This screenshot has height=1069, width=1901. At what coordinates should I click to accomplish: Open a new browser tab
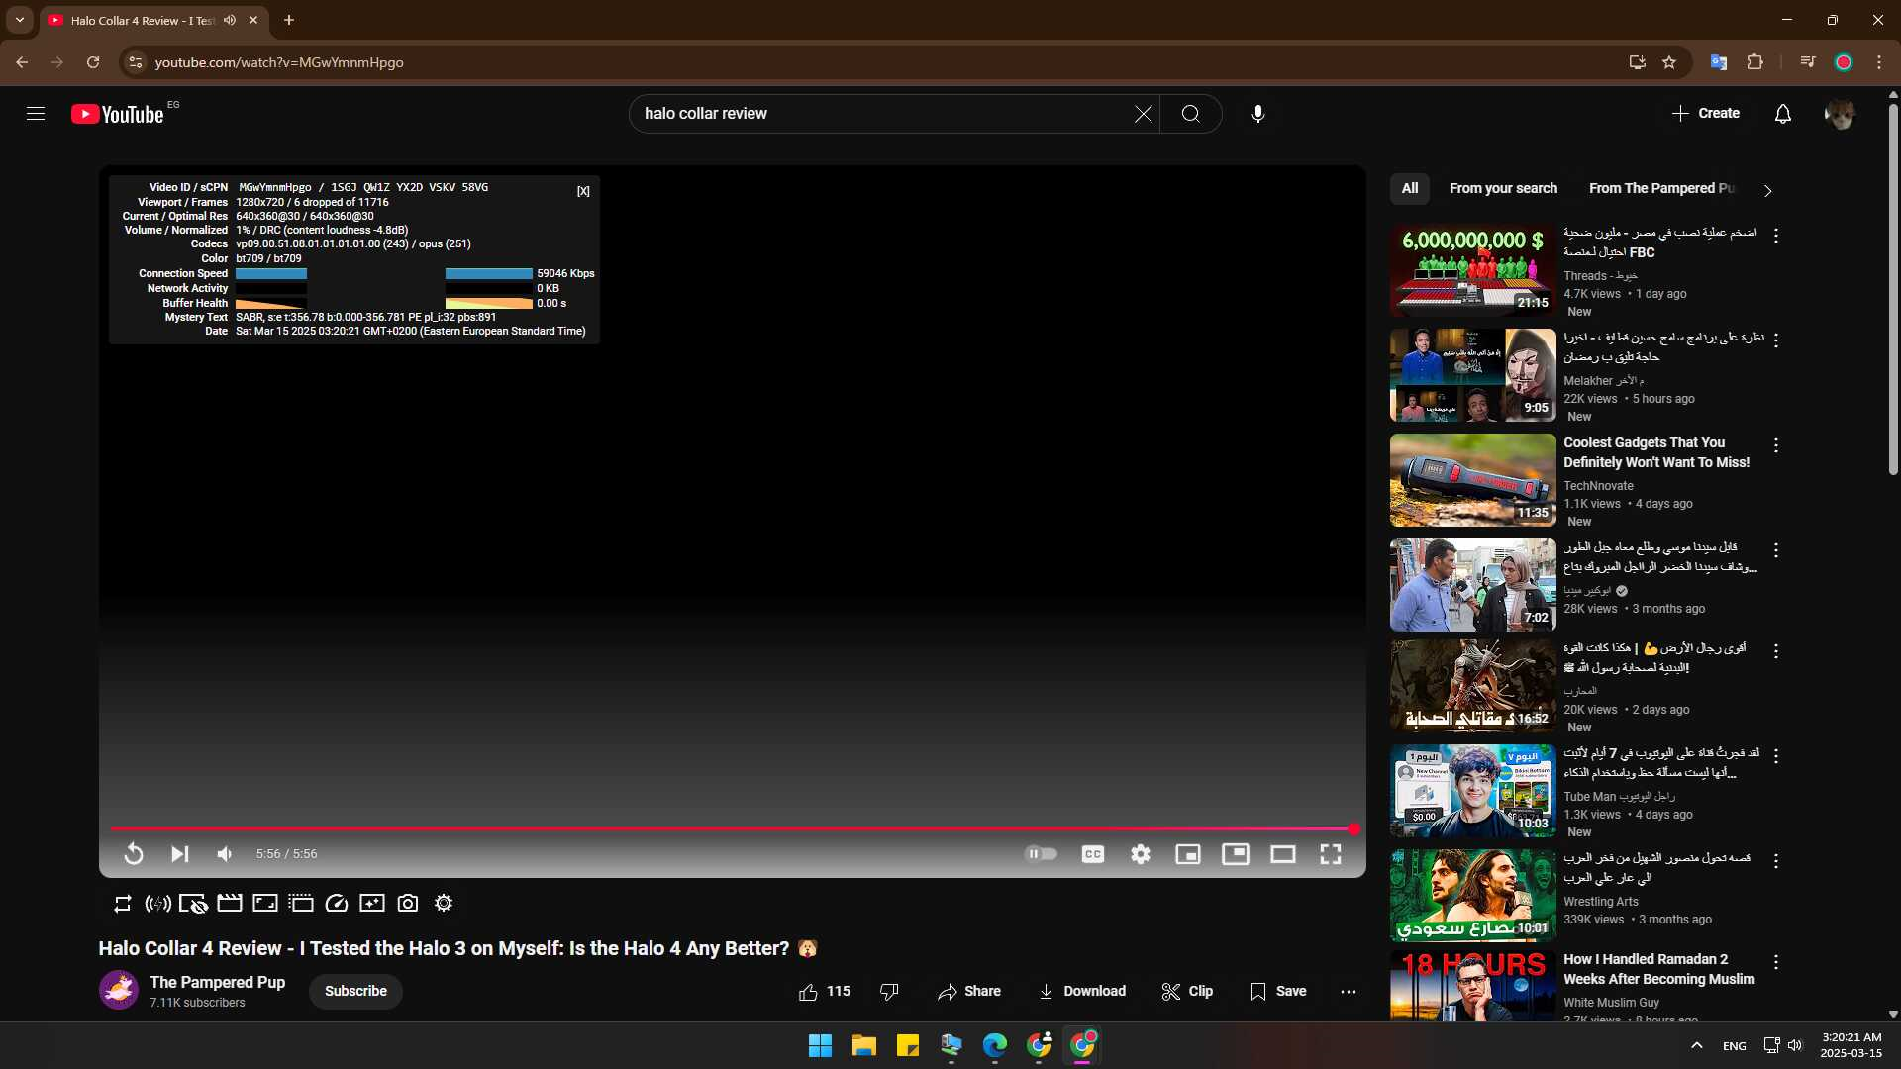click(289, 20)
